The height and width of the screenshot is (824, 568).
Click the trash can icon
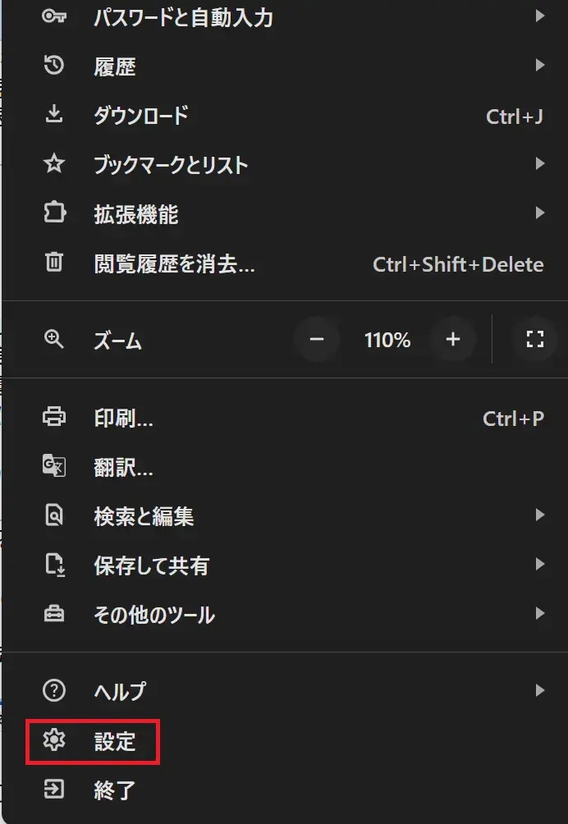click(x=54, y=263)
